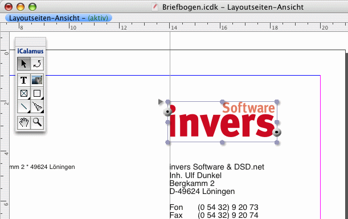Choose the image frame tool
348x219 pixels.
[37, 80]
